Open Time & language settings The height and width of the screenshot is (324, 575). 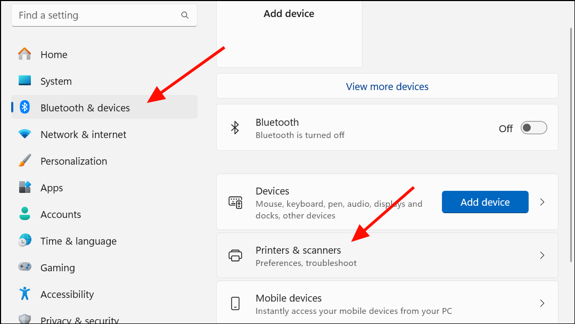click(x=78, y=241)
